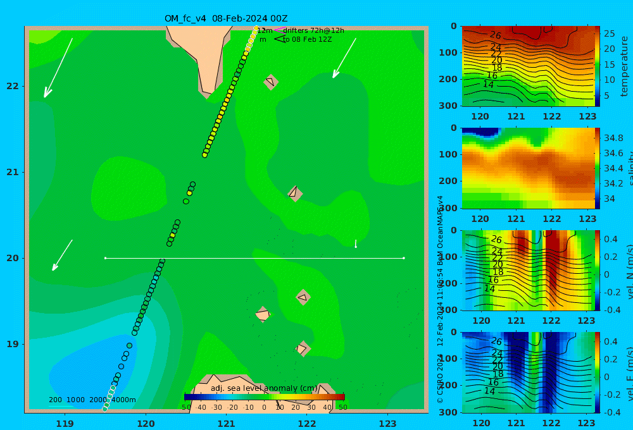Click the vel. E color scale bar
The height and width of the screenshot is (430, 633).
[x=598, y=372]
